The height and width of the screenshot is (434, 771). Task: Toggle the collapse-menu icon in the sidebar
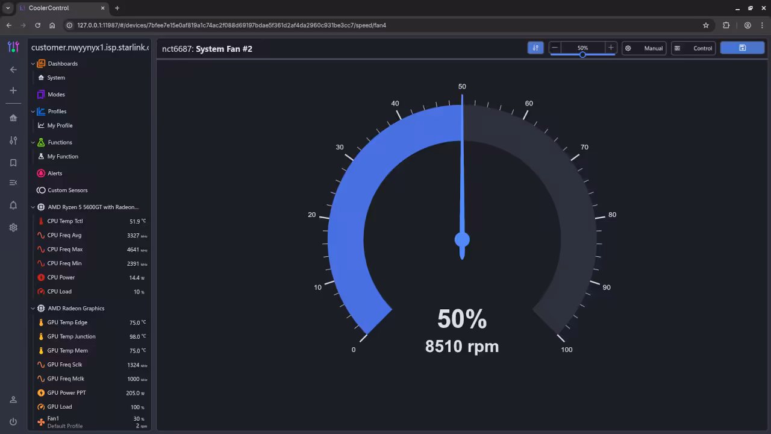[13, 183]
